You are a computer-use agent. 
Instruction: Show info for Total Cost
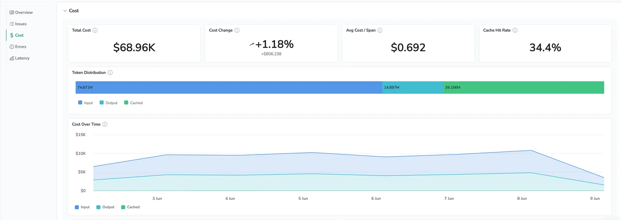pyautogui.click(x=95, y=30)
